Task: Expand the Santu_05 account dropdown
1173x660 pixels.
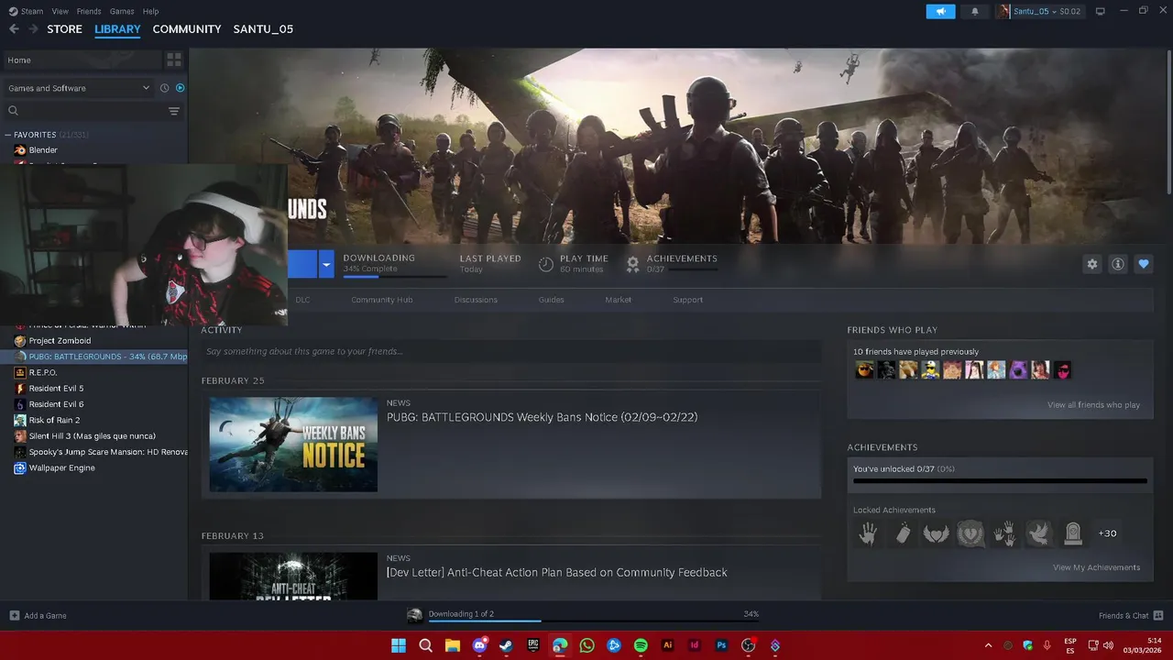Action: (x=1040, y=11)
